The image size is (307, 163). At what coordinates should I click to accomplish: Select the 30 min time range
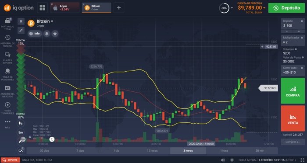point(260,151)
